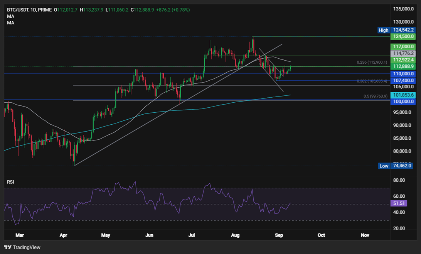
Task: Click the Jul label on time axis
Action: pyautogui.click(x=192, y=235)
